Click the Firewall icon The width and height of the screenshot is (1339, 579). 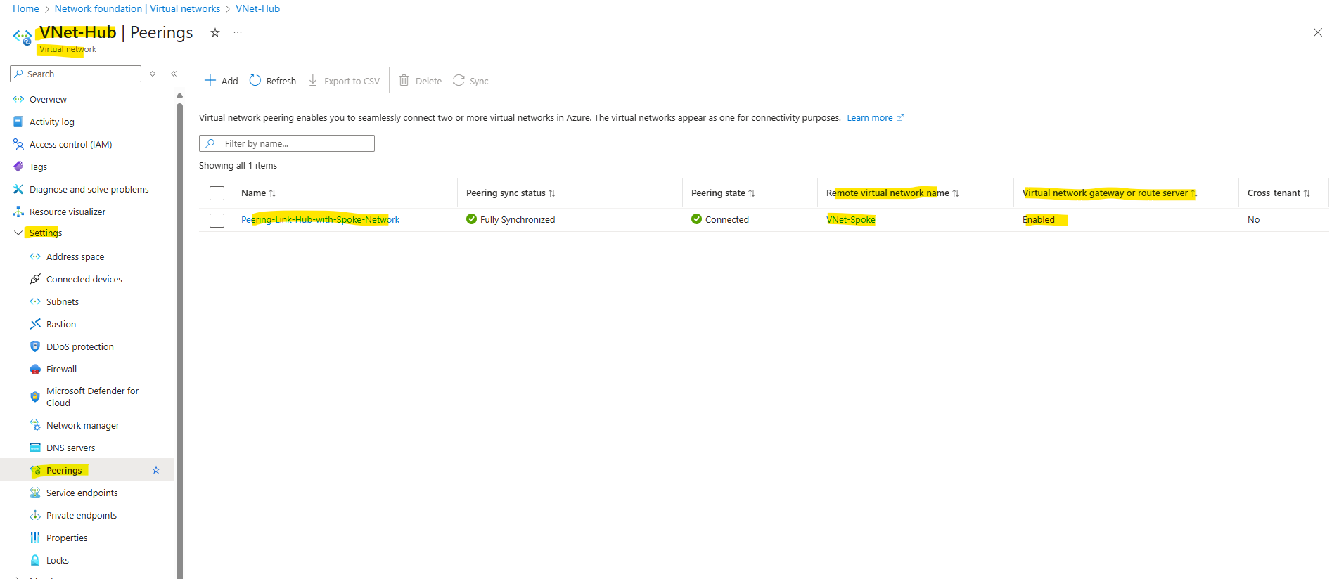[x=35, y=369]
